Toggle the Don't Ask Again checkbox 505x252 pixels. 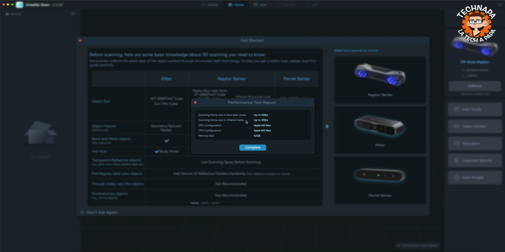(x=82, y=213)
